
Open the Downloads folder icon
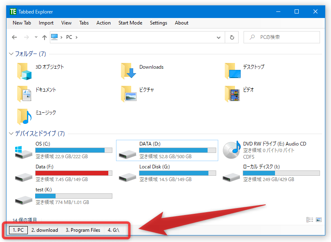pyautogui.click(x=128, y=71)
